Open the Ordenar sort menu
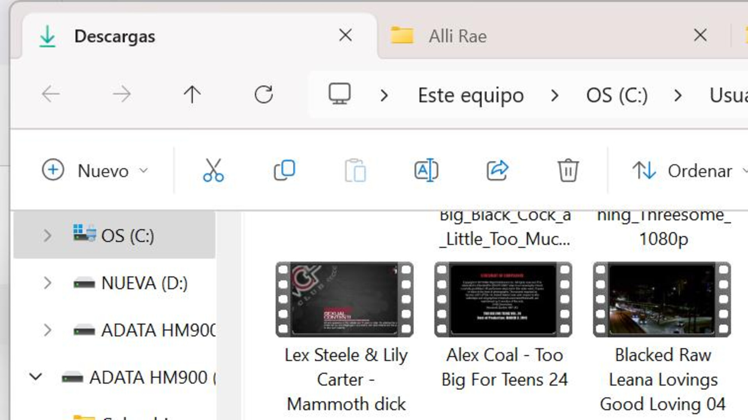Image resolution: width=748 pixels, height=420 pixels. (x=690, y=171)
